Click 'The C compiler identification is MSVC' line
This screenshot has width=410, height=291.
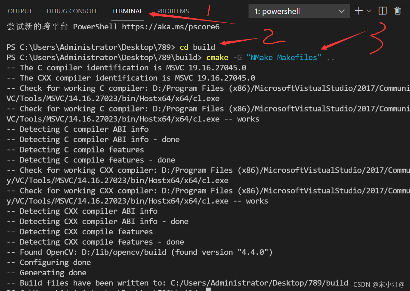coord(126,68)
